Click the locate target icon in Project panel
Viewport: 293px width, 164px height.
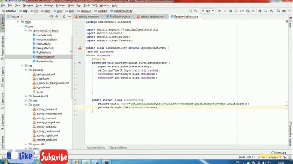(x=51, y=17)
